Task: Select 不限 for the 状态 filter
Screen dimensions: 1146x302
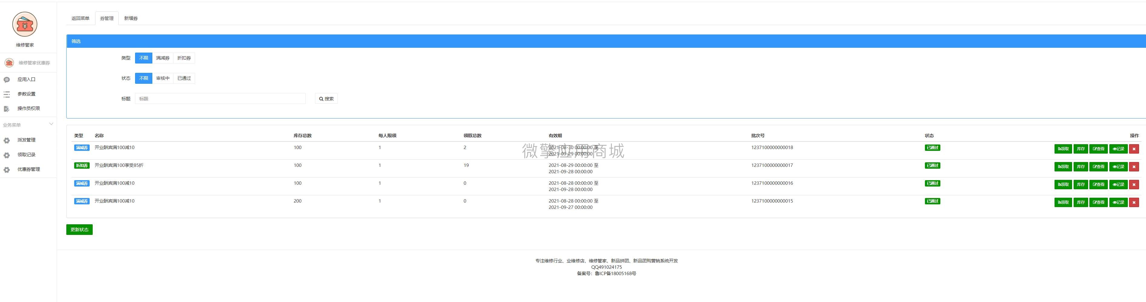Action: point(144,79)
